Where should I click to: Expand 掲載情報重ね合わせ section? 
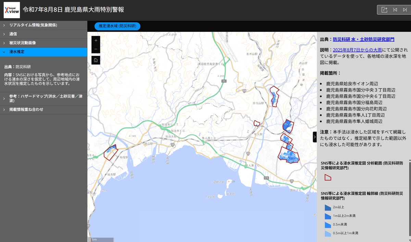click(x=44, y=110)
